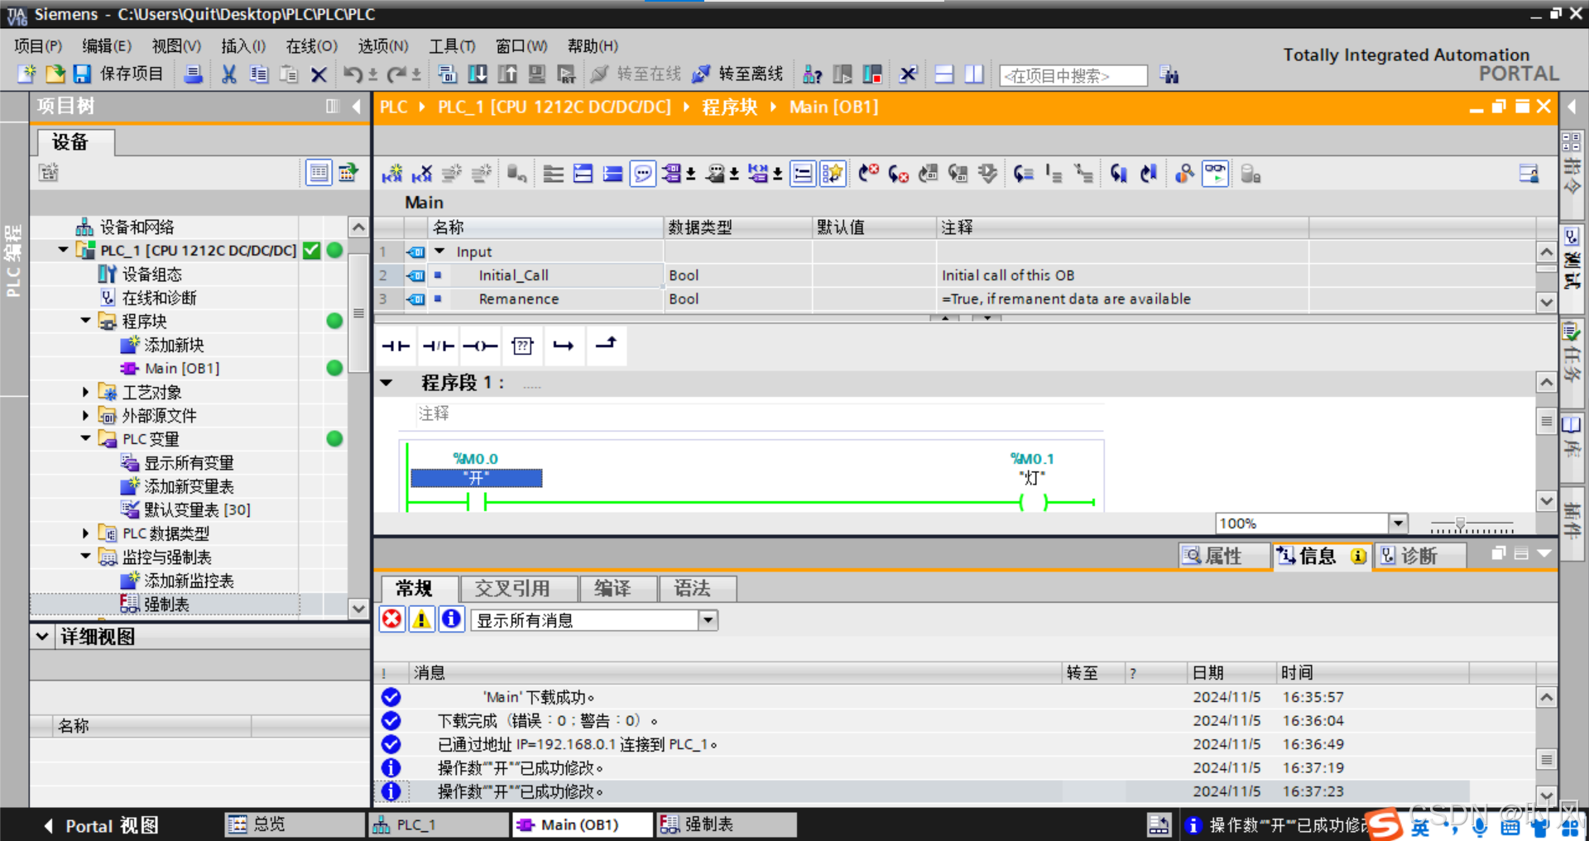This screenshot has width=1589, height=841.
Task: Collapse 程序段 1 network
Action: pyautogui.click(x=386, y=383)
